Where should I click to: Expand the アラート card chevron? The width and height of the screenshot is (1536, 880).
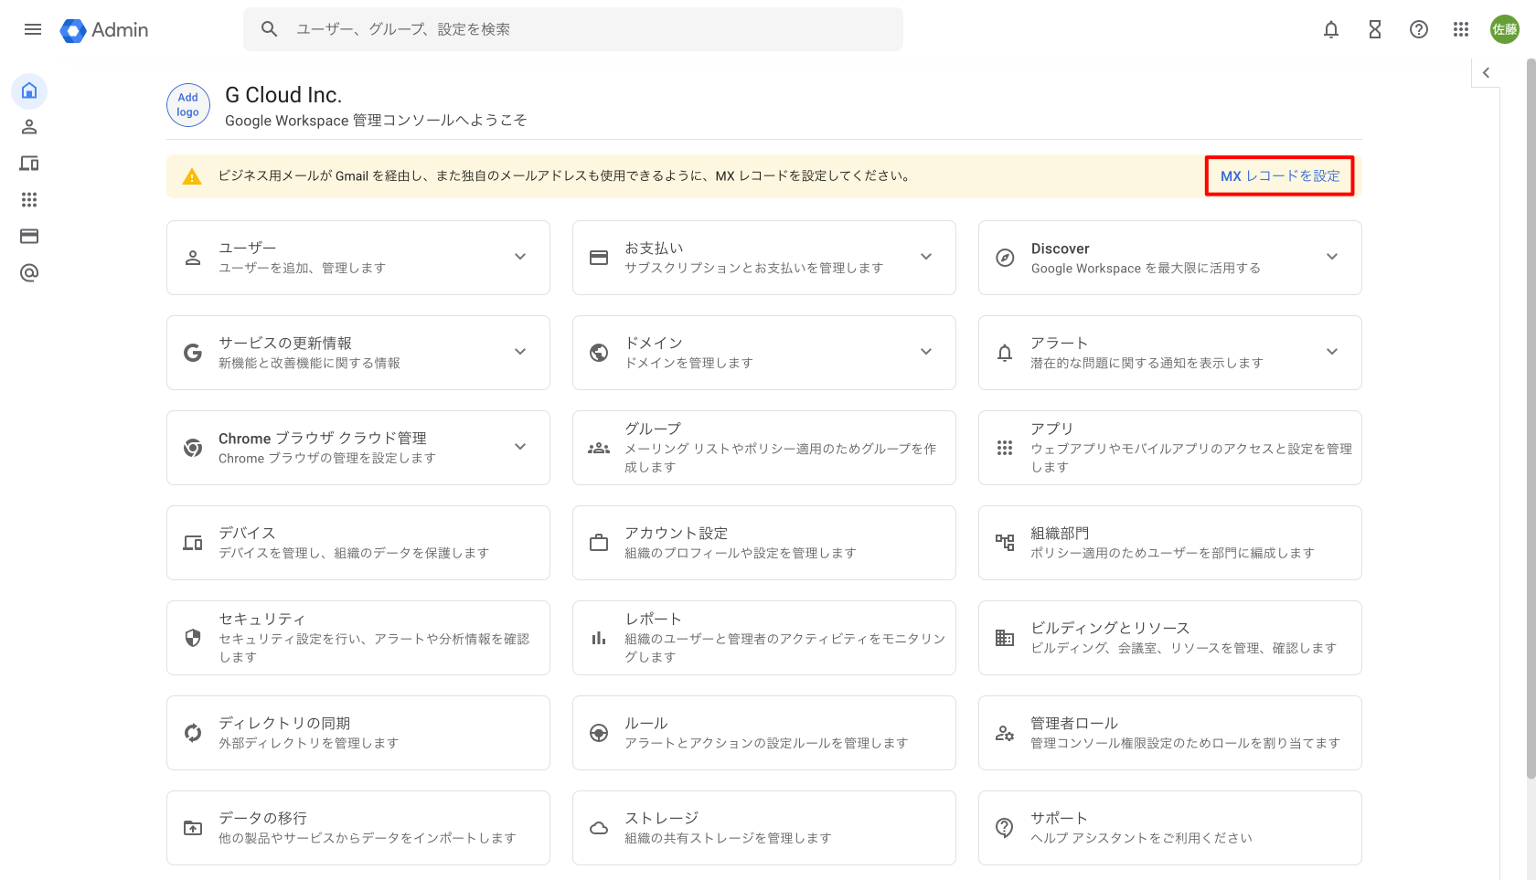(1332, 352)
